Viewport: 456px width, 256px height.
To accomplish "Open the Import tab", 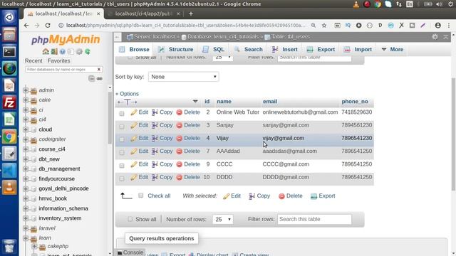I will [x=358, y=49].
